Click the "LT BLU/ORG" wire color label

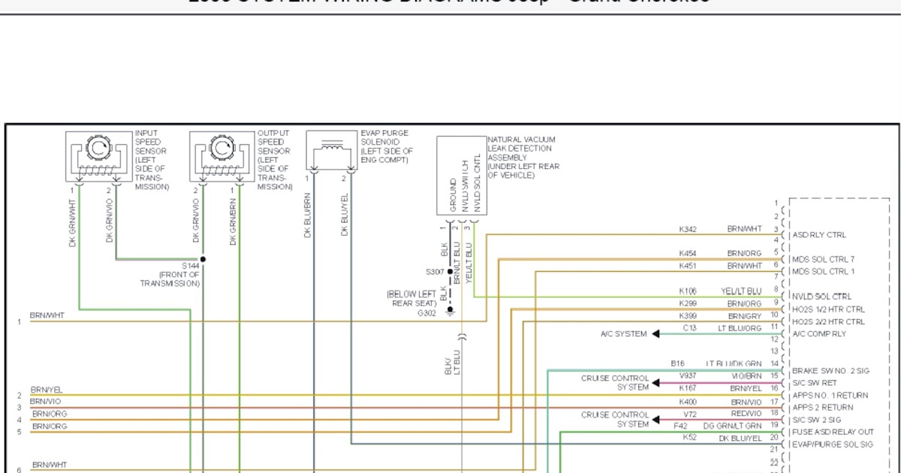(740, 328)
